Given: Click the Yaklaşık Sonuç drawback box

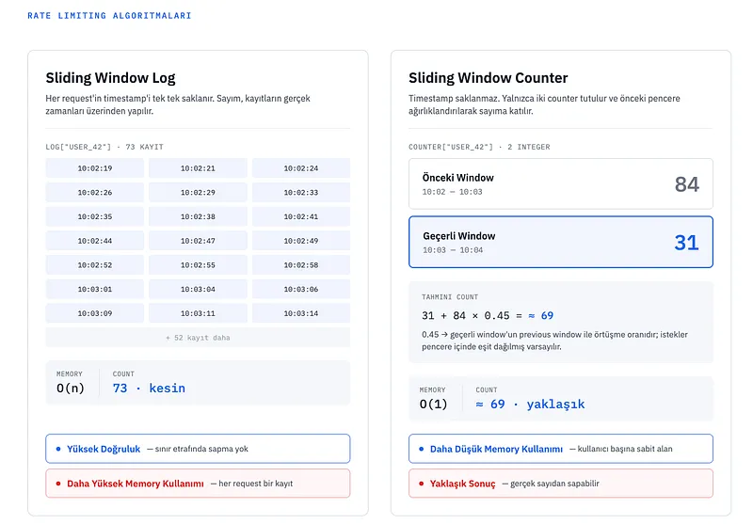Looking at the screenshot, I should [x=560, y=484].
